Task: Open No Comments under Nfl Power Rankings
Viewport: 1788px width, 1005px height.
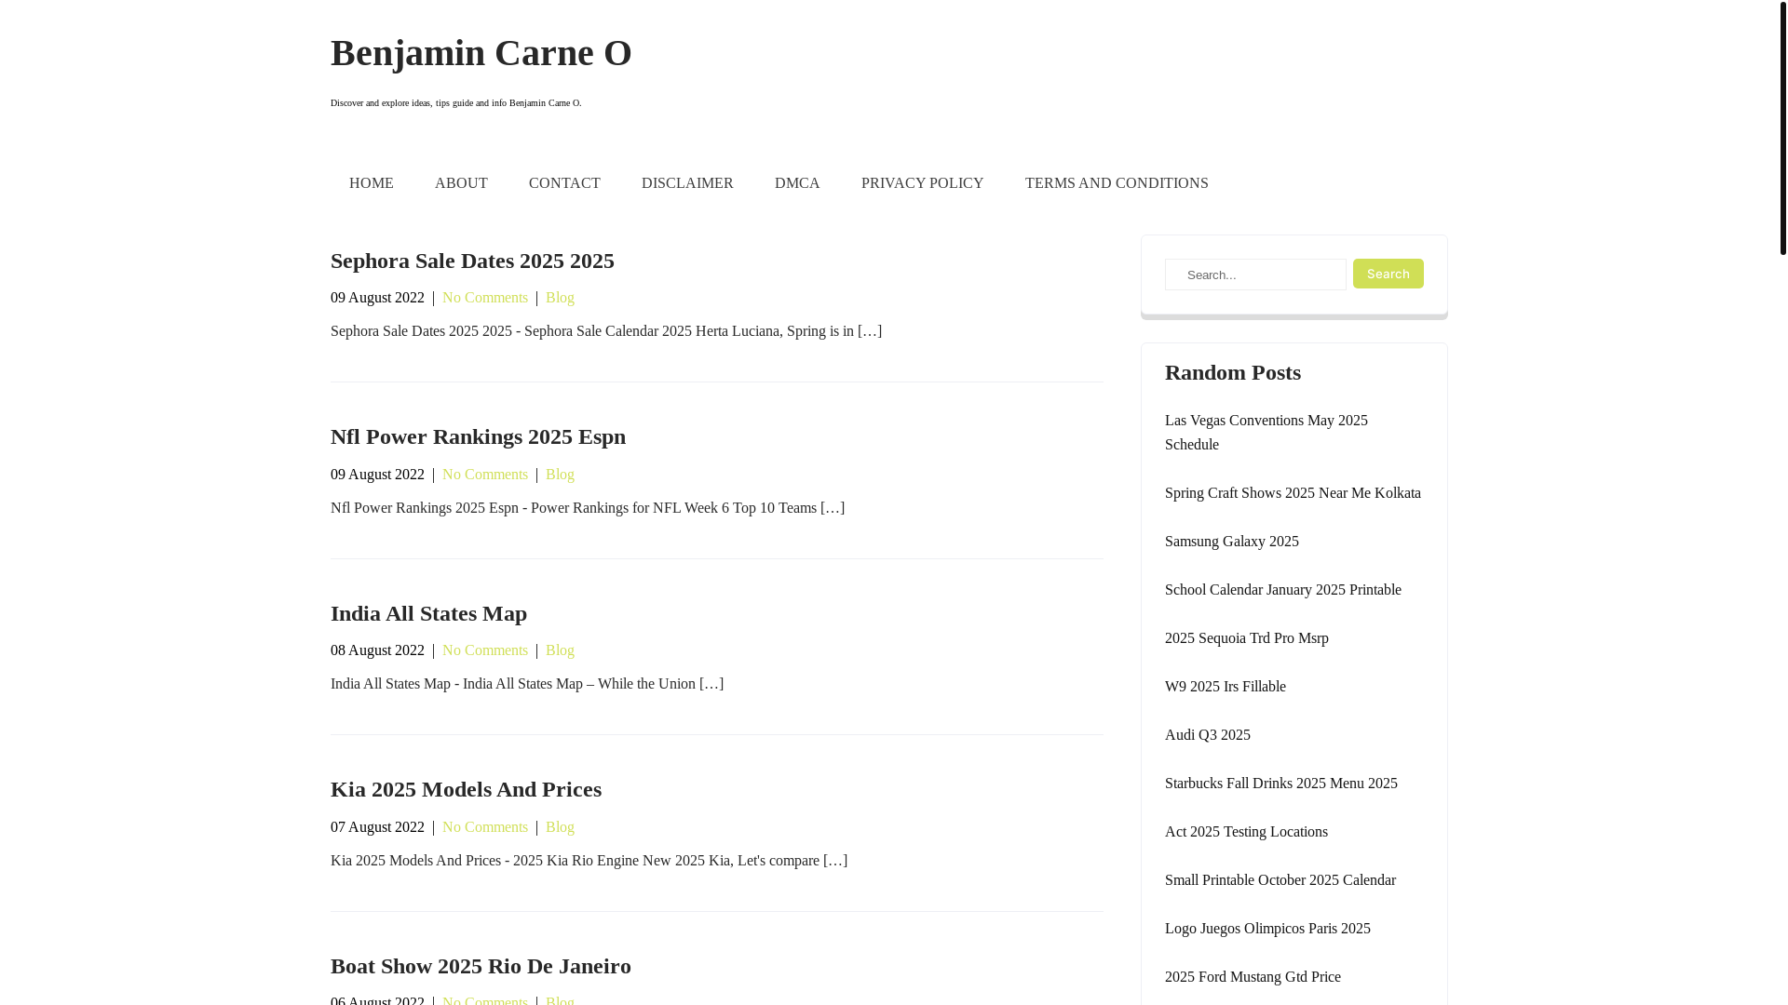Action: pos(485,475)
